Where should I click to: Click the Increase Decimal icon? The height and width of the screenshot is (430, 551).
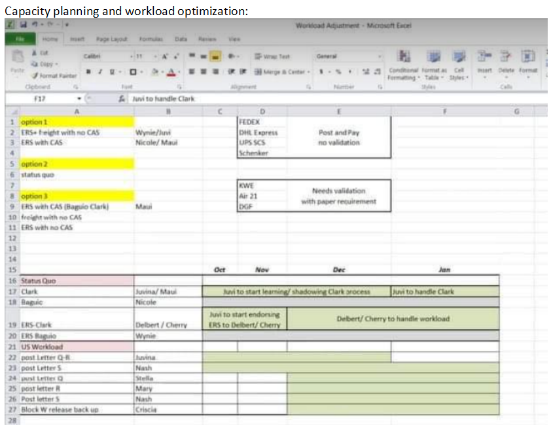point(365,72)
